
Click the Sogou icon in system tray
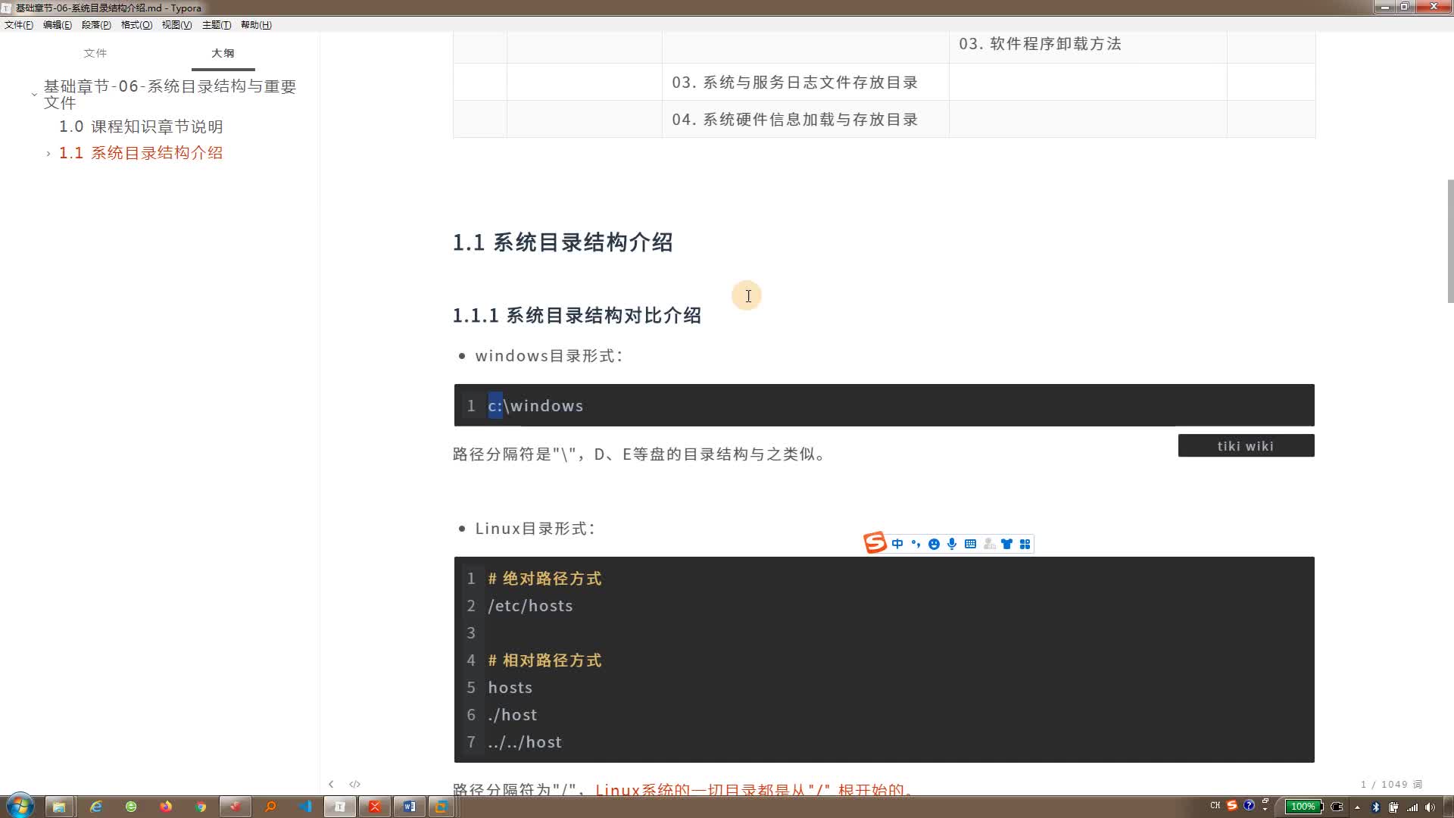tap(1232, 806)
